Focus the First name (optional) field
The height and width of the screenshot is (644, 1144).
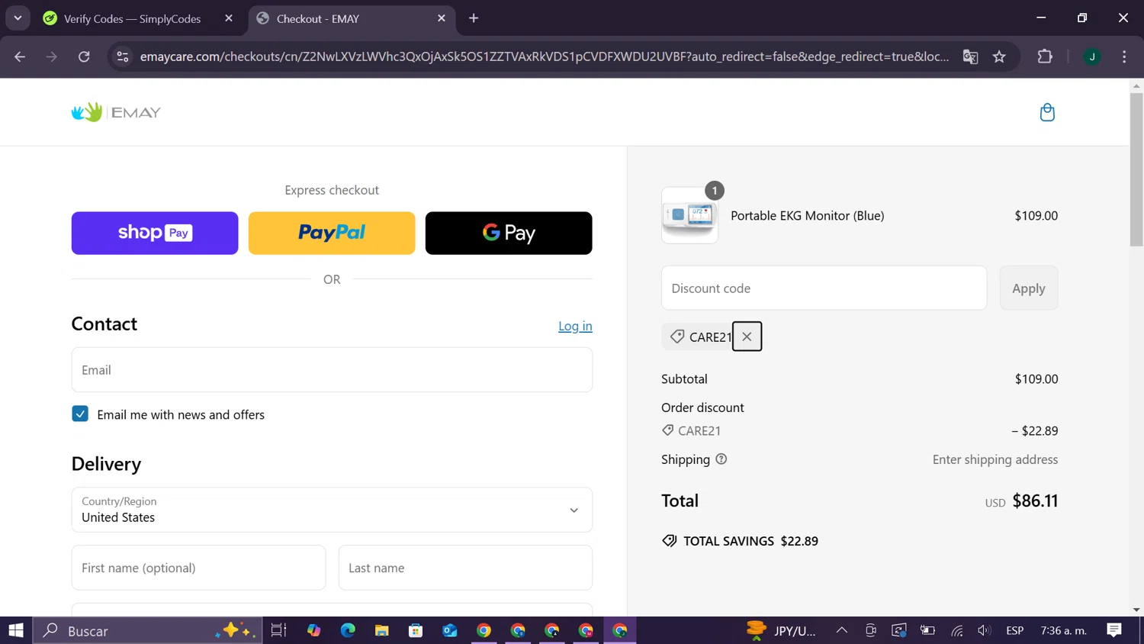pyautogui.click(x=198, y=568)
